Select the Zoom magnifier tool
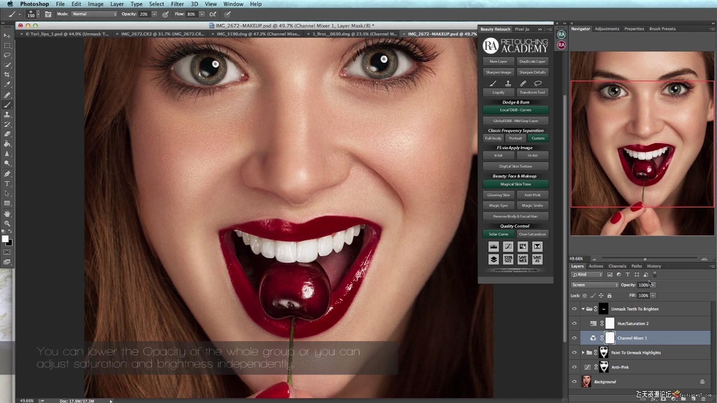The width and height of the screenshot is (717, 403). (7, 223)
